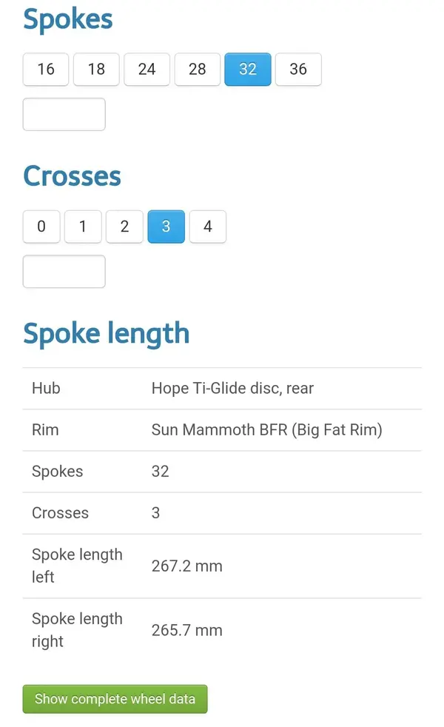Screen dimensions: 444x727
Task: Select 18 spokes option
Action: click(x=96, y=70)
